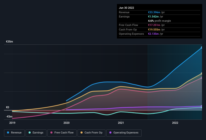The image size is (206, 140).
Task: Toggle the Operating Expenses legend button
Action: point(124,133)
